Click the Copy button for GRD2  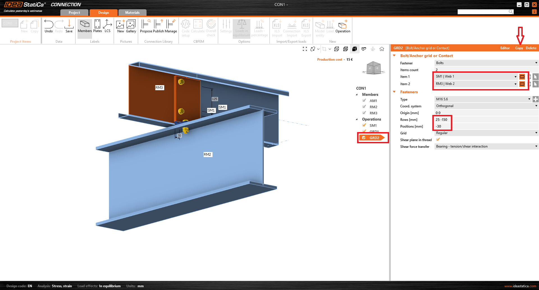(519, 48)
